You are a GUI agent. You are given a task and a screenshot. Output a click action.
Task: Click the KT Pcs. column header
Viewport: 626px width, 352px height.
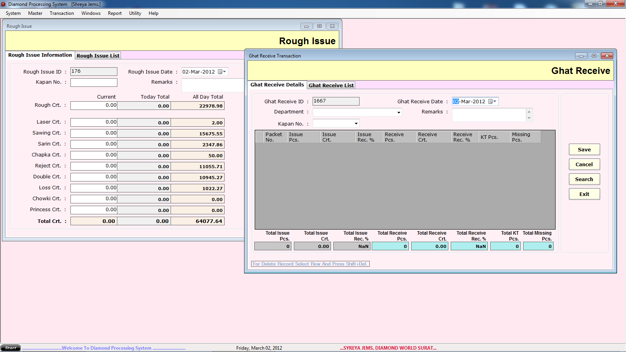coord(494,137)
